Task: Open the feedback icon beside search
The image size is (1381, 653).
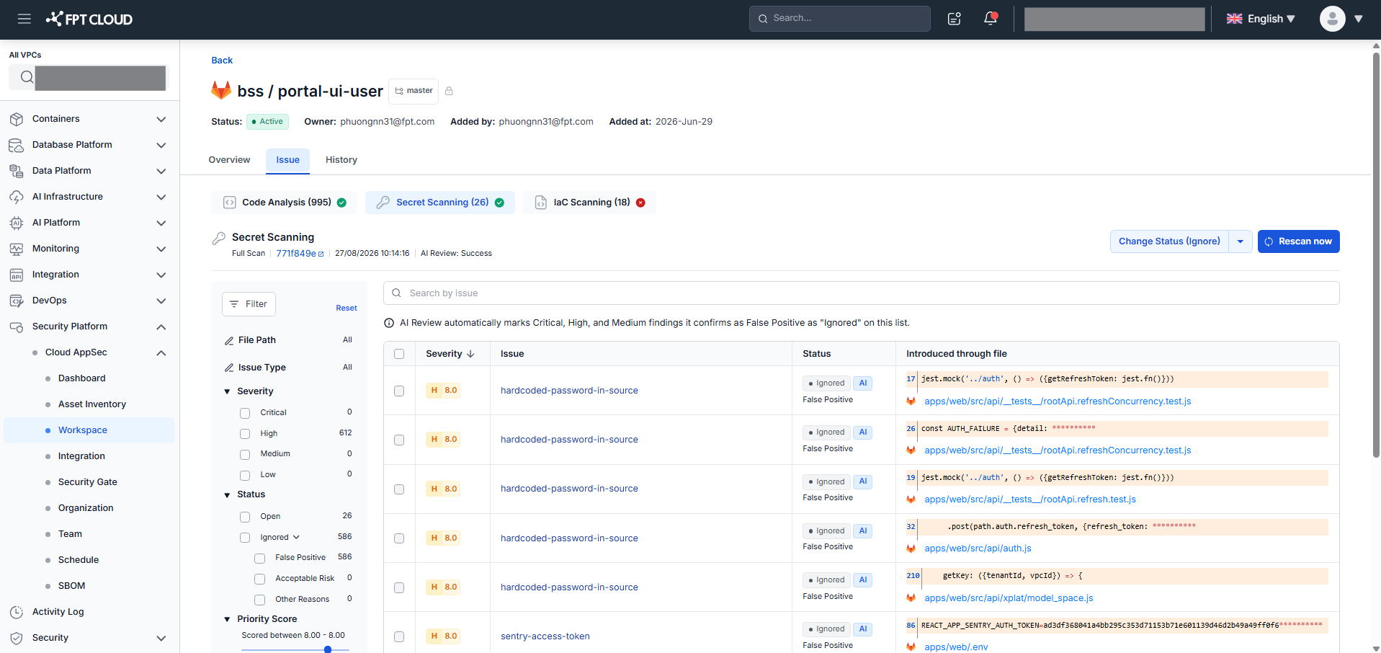Action: pos(955,19)
